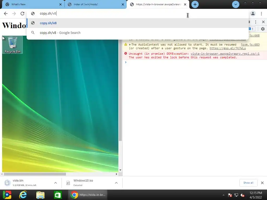
Task: Close the What's New tab
Action: (x=60, y=4)
